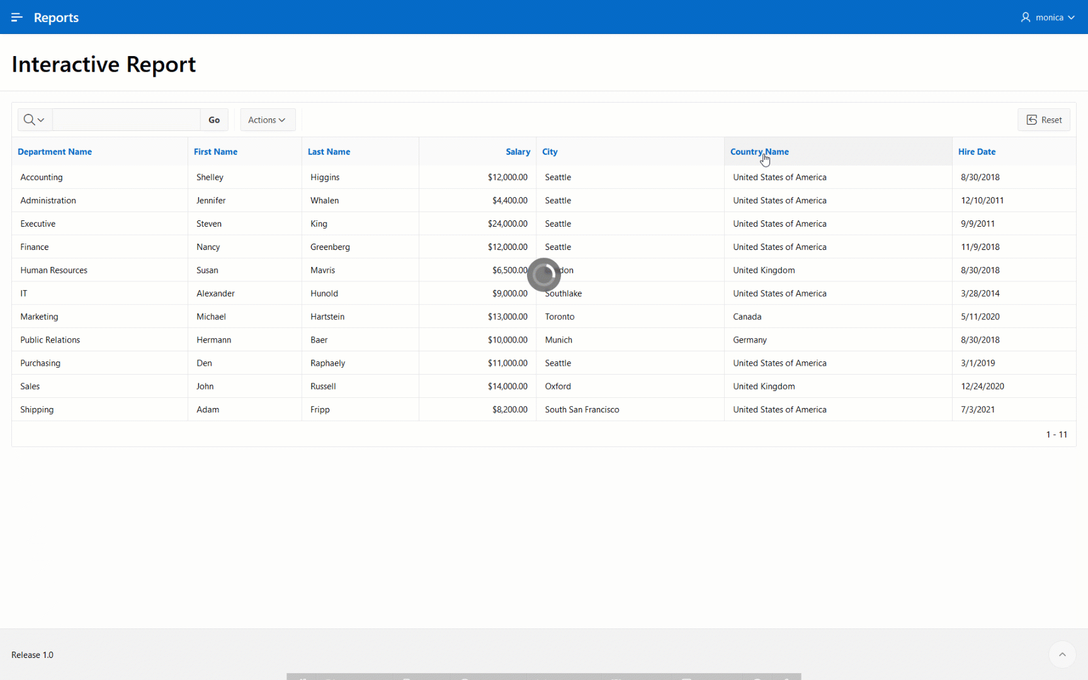Click the Reset report button
Screen dimensions: 1088x680
[x=1044, y=120]
